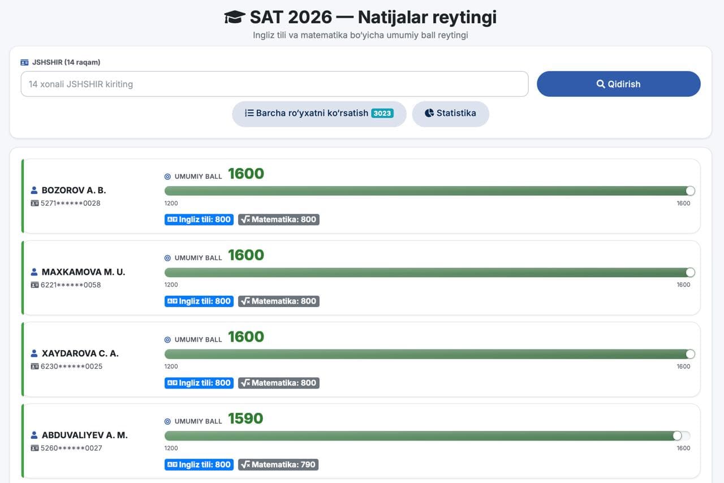This screenshot has width=724, height=483.
Task: Click the ID card icon next to 5271******0028
Action: pyautogui.click(x=35, y=203)
